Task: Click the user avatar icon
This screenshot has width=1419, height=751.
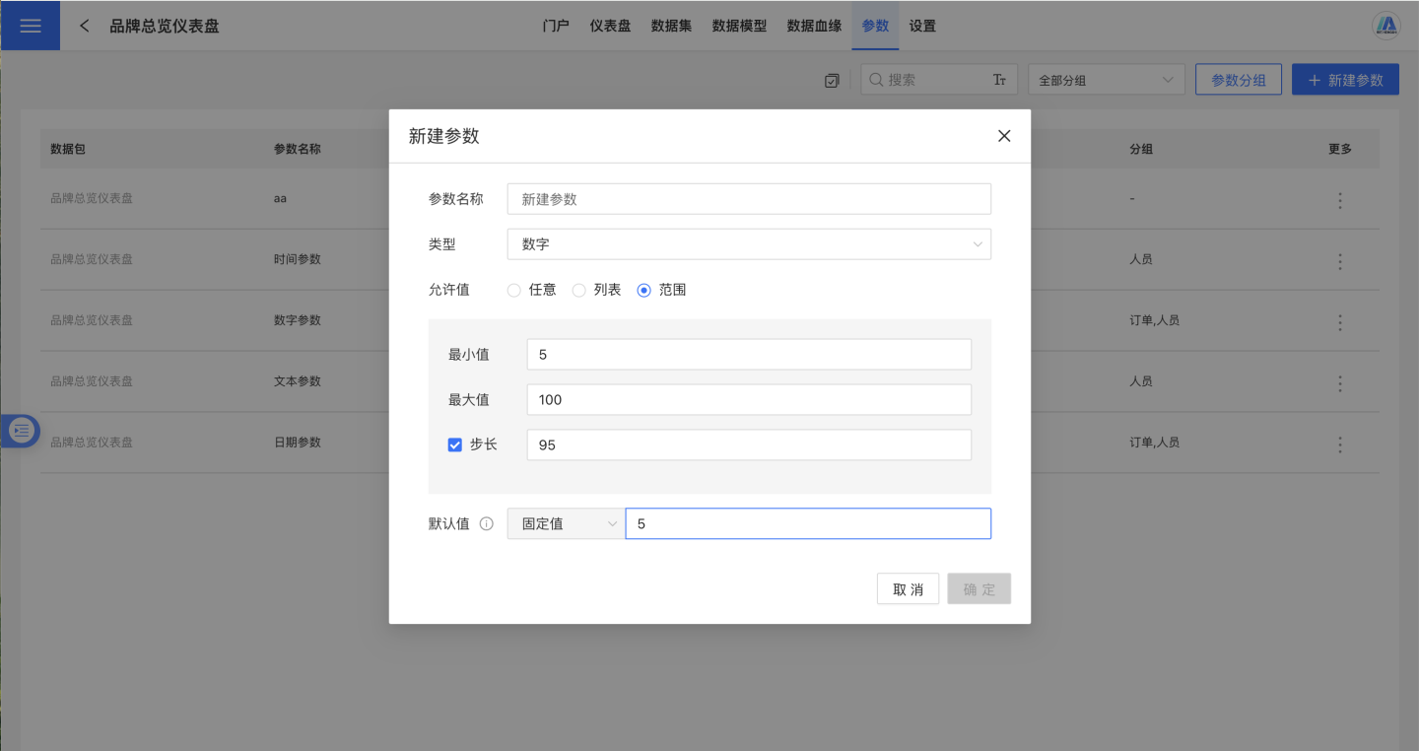Action: 1386,26
